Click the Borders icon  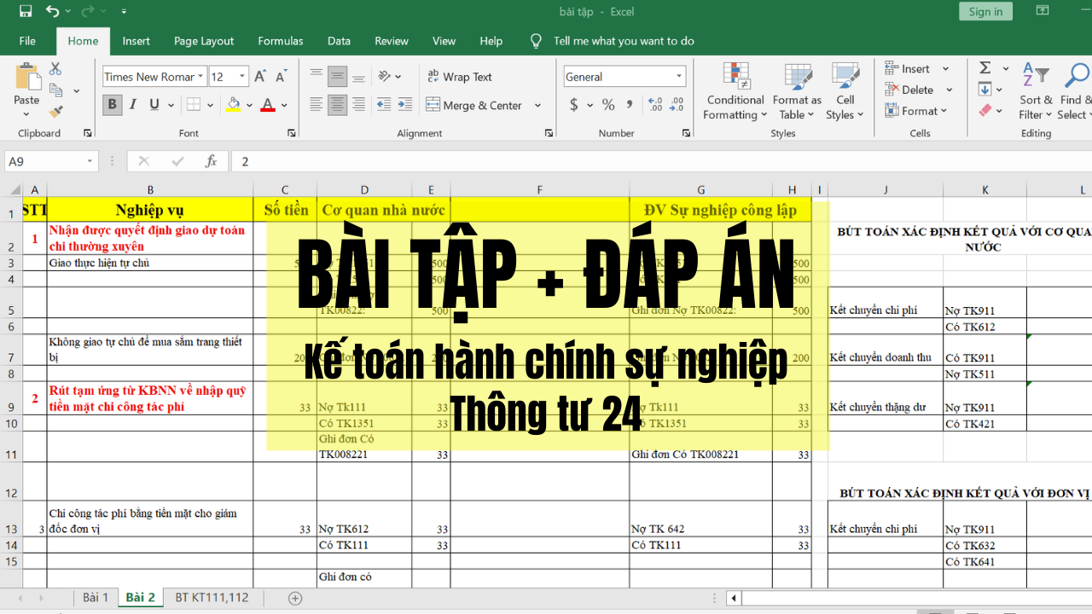click(194, 105)
